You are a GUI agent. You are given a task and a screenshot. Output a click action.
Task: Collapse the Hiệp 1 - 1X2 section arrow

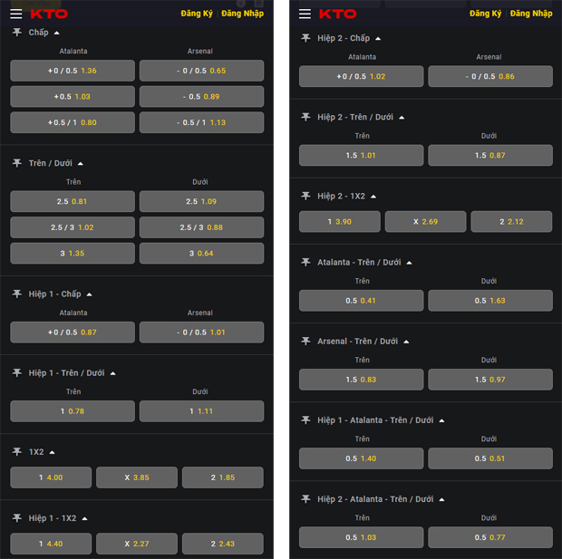pyautogui.click(x=83, y=518)
